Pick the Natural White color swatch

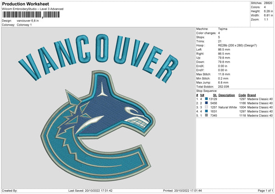[206, 107]
